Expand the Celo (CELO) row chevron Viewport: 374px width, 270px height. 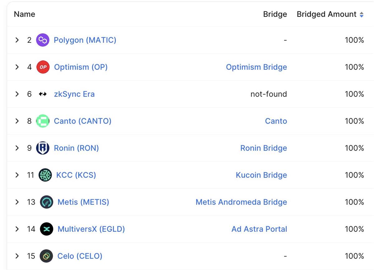point(17,256)
